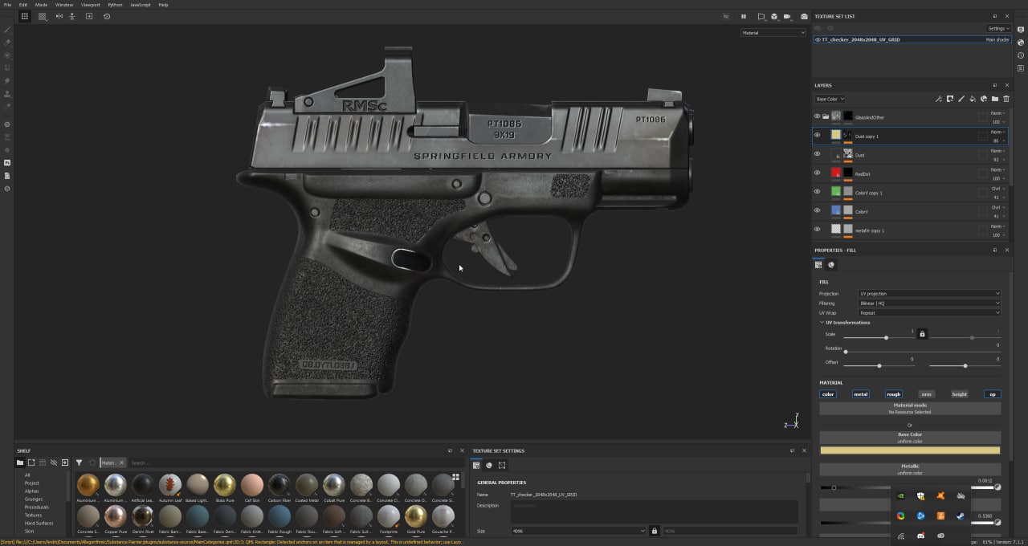
Task: Toggle the metal channel button
Action: coord(860,394)
